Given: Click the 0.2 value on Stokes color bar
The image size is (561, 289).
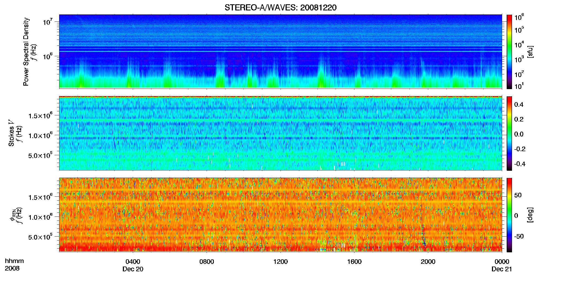Looking at the screenshot, I should click(x=519, y=119).
